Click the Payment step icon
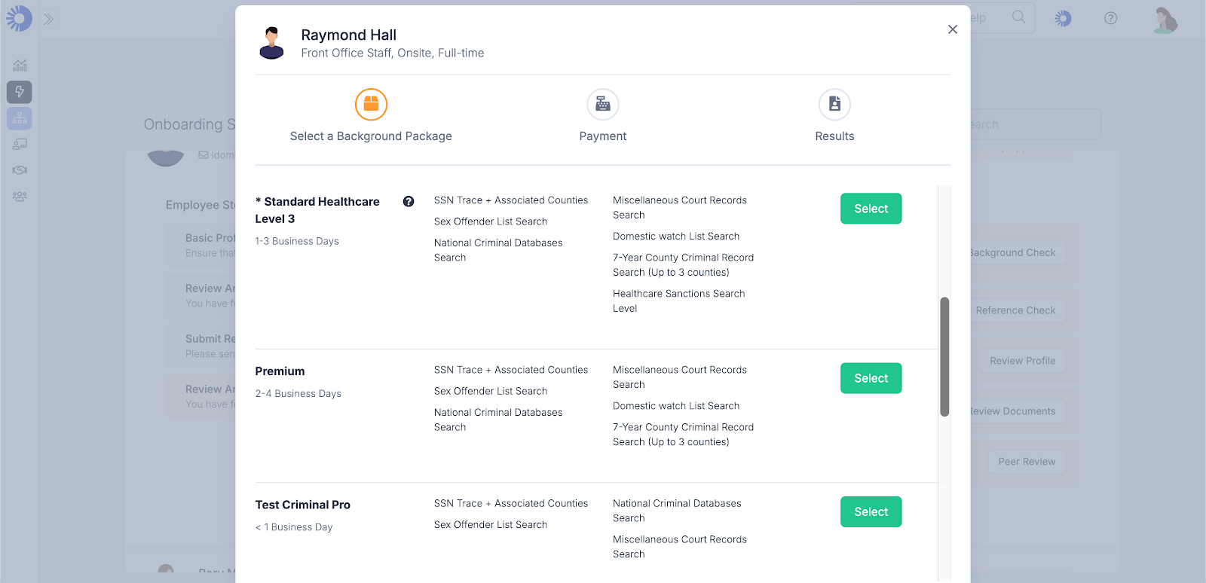Screen dimensions: 1206x583 603,105
